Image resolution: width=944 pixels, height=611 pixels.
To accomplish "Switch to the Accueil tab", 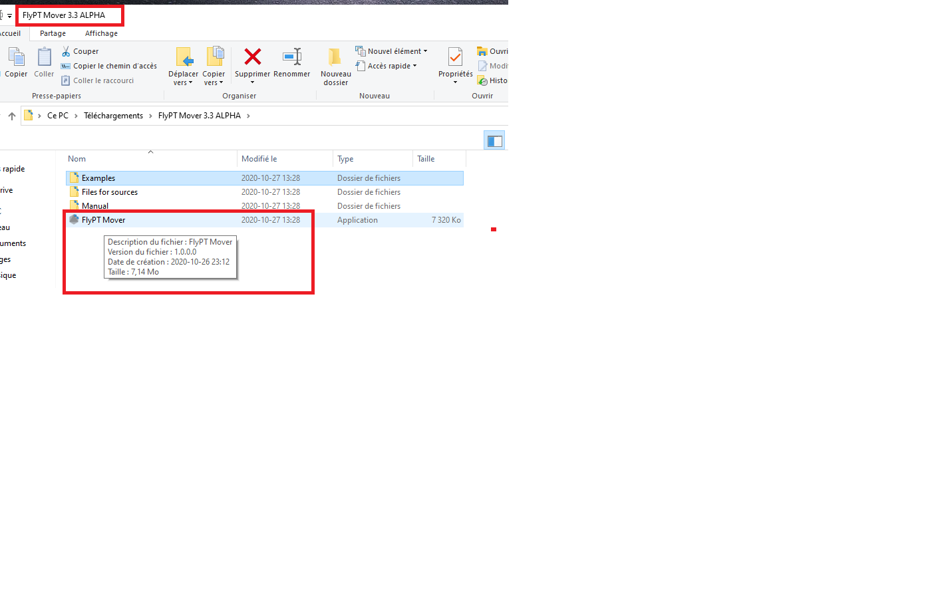I will click(9, 33).
